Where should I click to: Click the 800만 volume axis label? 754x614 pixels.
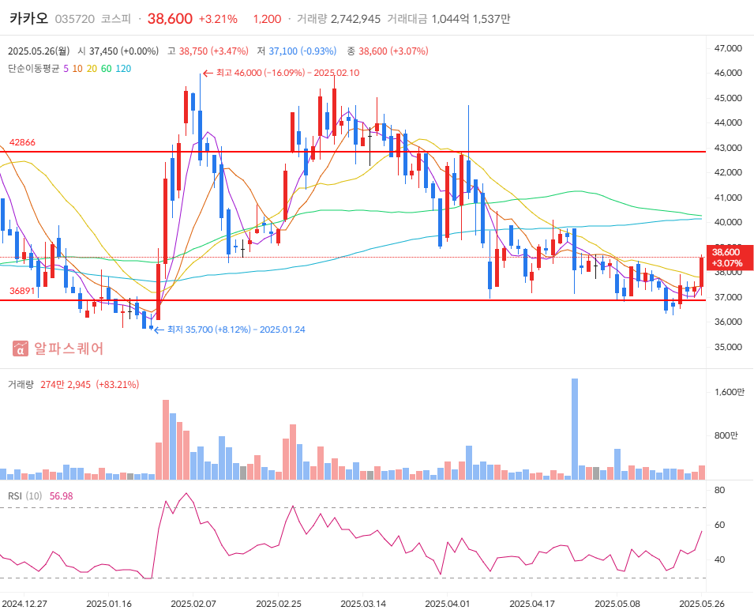(x=726, y=436)
